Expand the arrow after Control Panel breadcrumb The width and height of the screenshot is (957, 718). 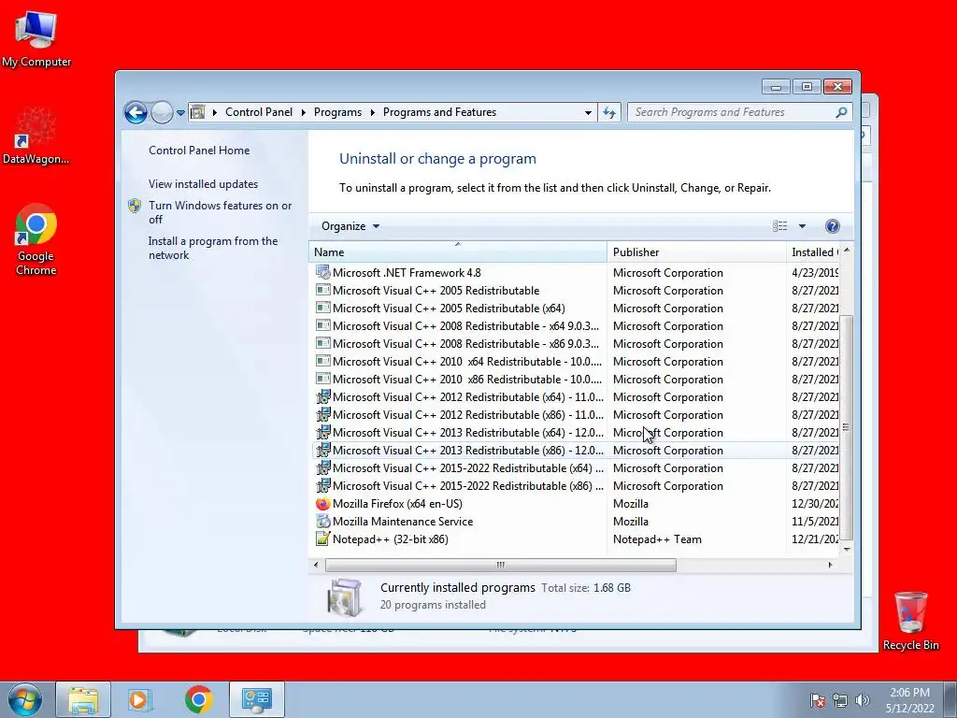coord(304,112)
